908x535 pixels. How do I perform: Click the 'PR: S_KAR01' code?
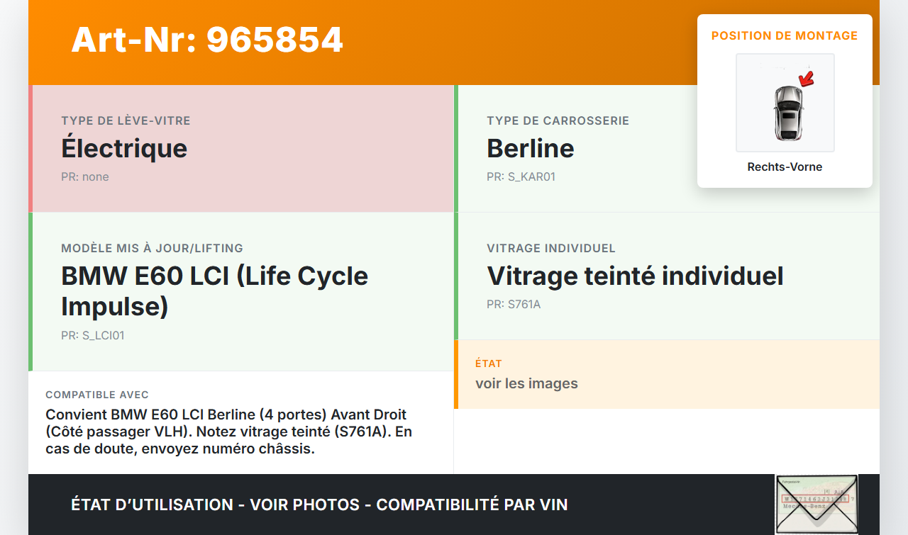tap(521, 176)
